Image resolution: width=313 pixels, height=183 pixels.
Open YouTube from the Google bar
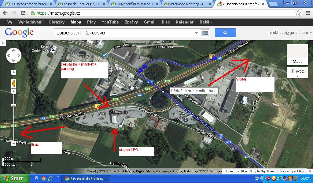(110, 22)
